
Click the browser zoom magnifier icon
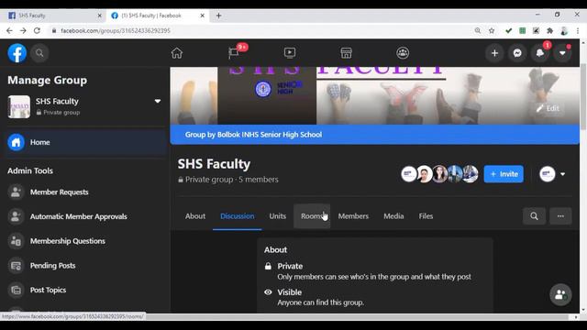pos(478,30)
